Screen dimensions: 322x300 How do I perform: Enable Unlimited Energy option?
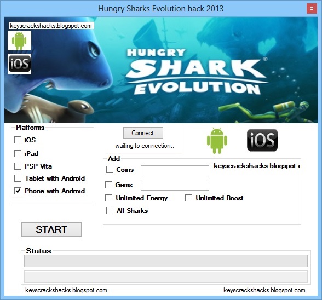pos(108,198)
